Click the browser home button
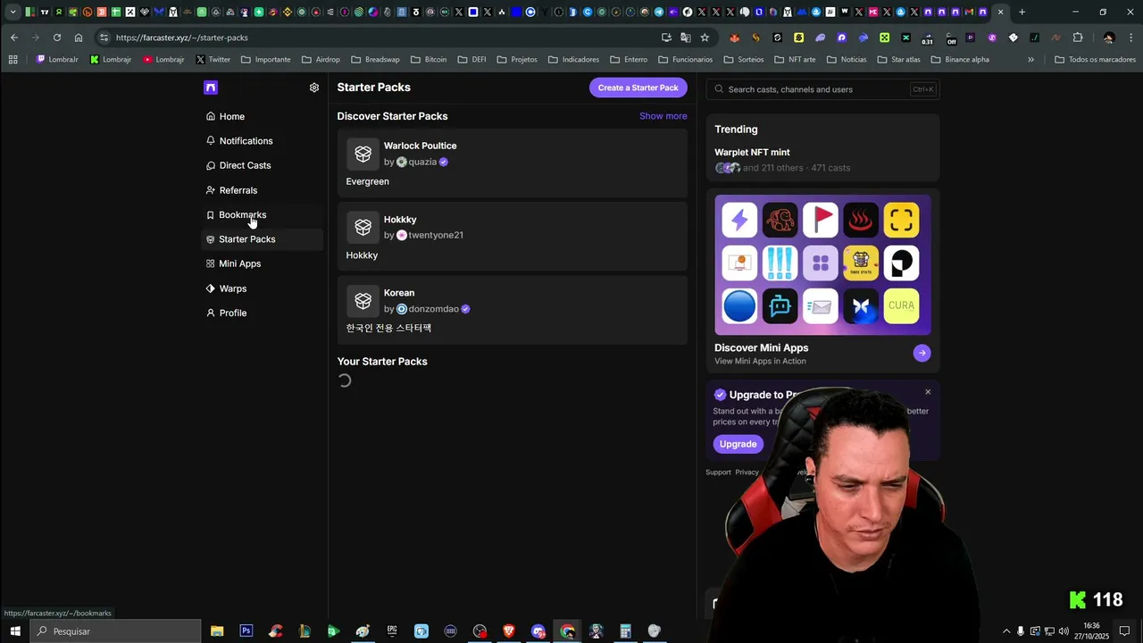This screenshot has width=1143, height=643. pos(79,38)
